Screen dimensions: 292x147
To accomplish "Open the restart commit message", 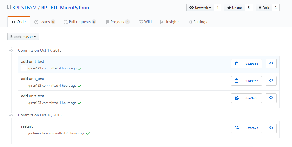I will [x=27, y=126].
